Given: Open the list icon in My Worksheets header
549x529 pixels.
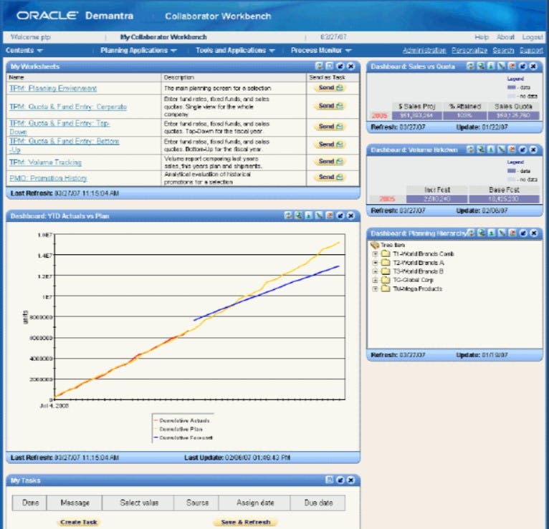Looking at the screenshot, I should [330, 66].
